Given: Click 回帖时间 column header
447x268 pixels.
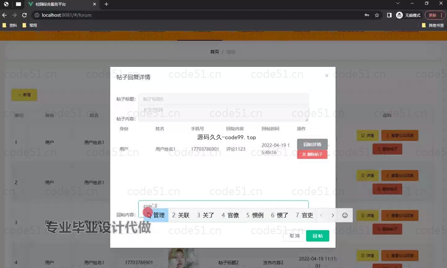Looking at the screenshot, I should pos(270,129).
